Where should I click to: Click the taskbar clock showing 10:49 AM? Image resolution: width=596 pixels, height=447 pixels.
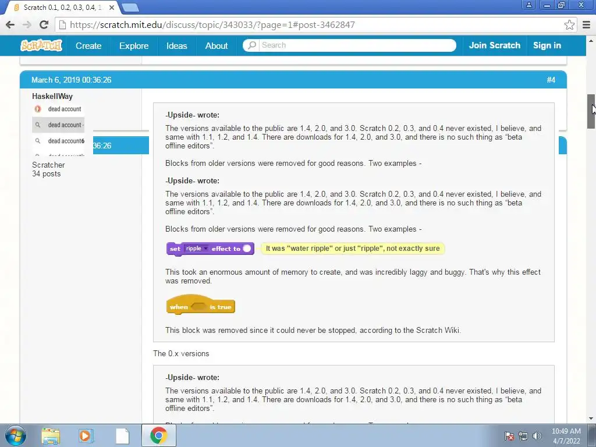[566, 436]
